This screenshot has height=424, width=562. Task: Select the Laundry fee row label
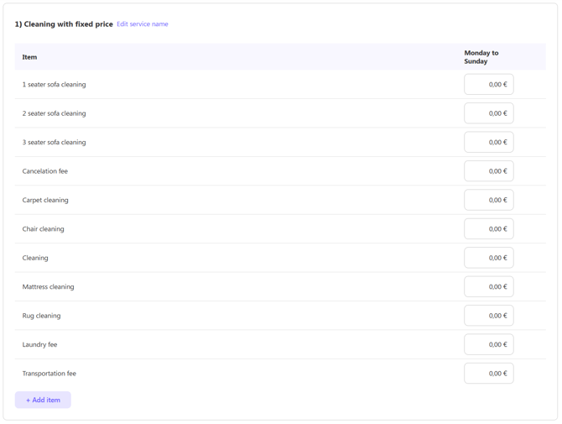[39, 344]
